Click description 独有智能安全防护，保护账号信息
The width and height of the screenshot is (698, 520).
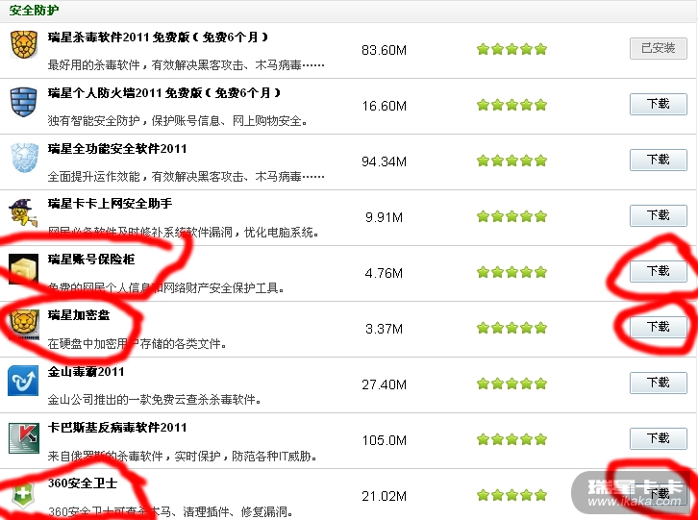178,121
